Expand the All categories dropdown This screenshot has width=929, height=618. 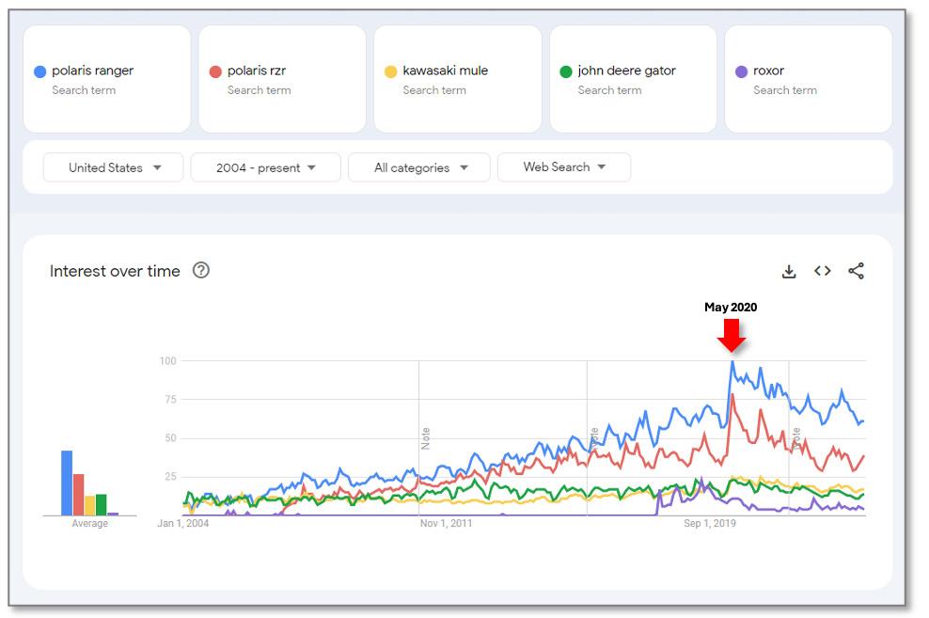click(418, 167)
